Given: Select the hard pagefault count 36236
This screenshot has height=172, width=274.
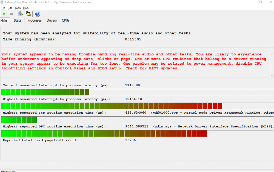Looking at the screenshot, I should coord(130,140).
